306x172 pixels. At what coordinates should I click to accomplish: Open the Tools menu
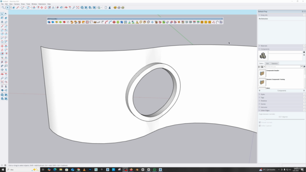[28, 4]
